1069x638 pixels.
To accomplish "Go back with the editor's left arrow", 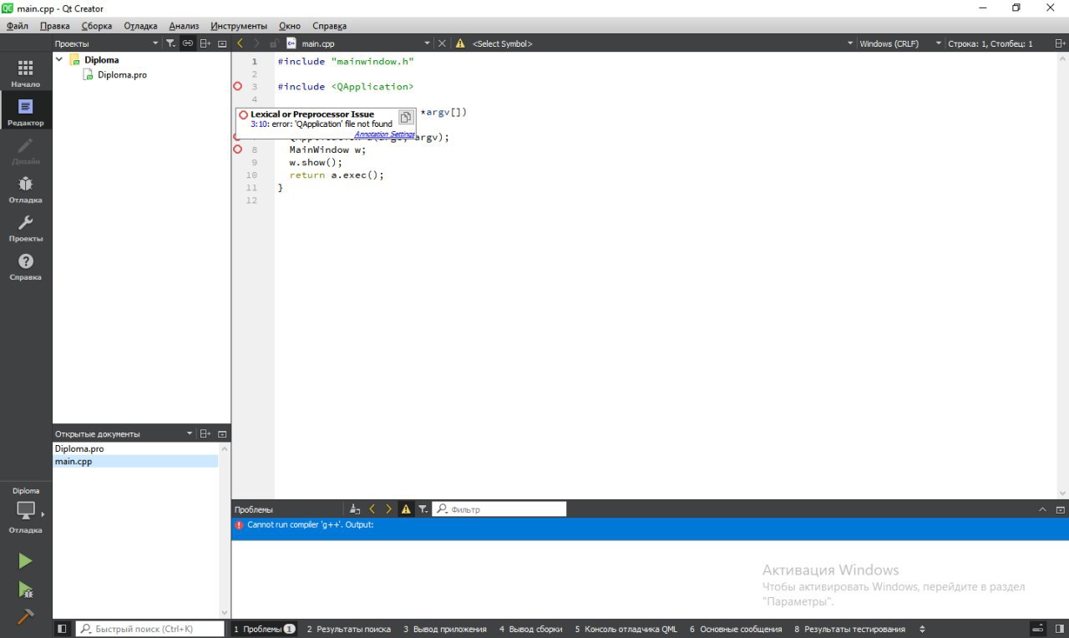I will [240, 43].
